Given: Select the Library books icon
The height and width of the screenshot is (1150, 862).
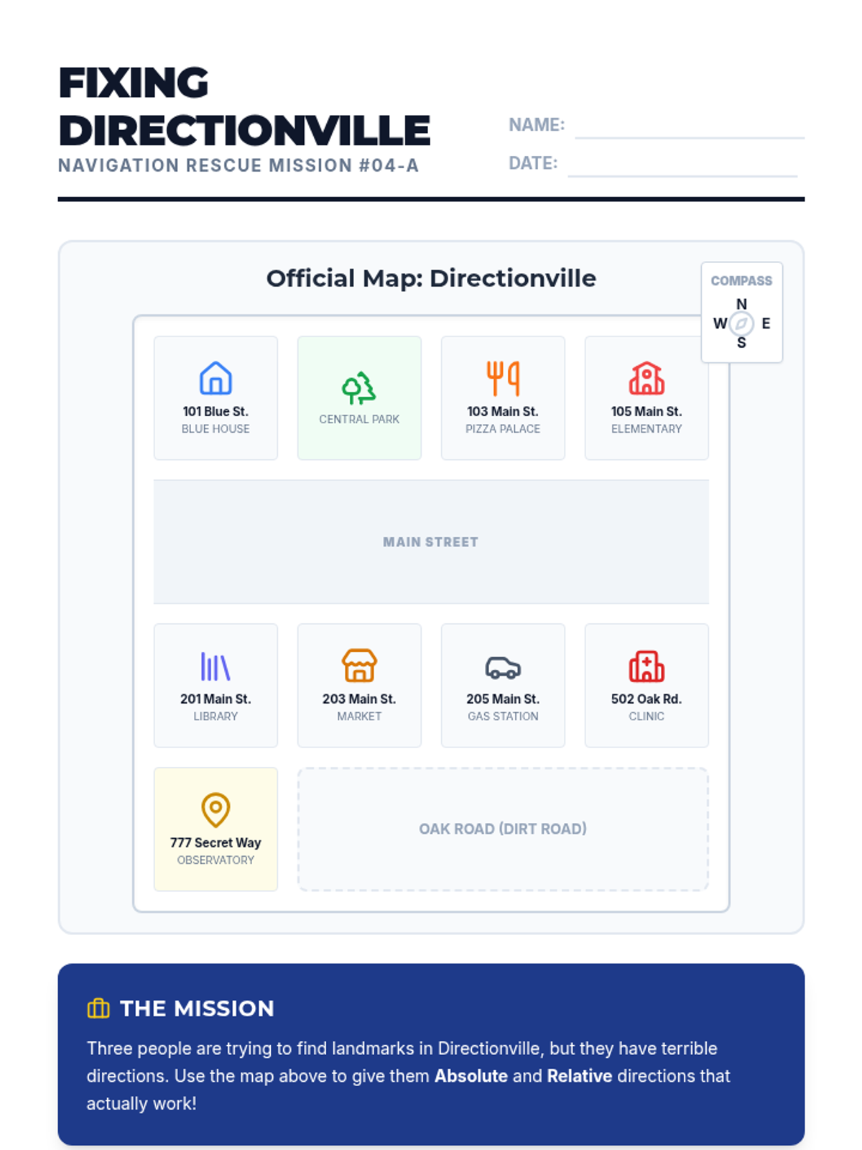Looking at the screenshot, I should (215, 666).
